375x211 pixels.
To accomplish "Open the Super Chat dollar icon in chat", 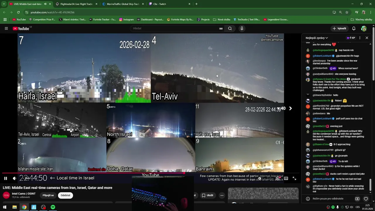I will click(357, 199).
